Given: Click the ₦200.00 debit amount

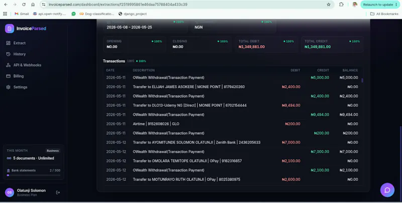Looking at the screenshot, I should coord(292,124).
